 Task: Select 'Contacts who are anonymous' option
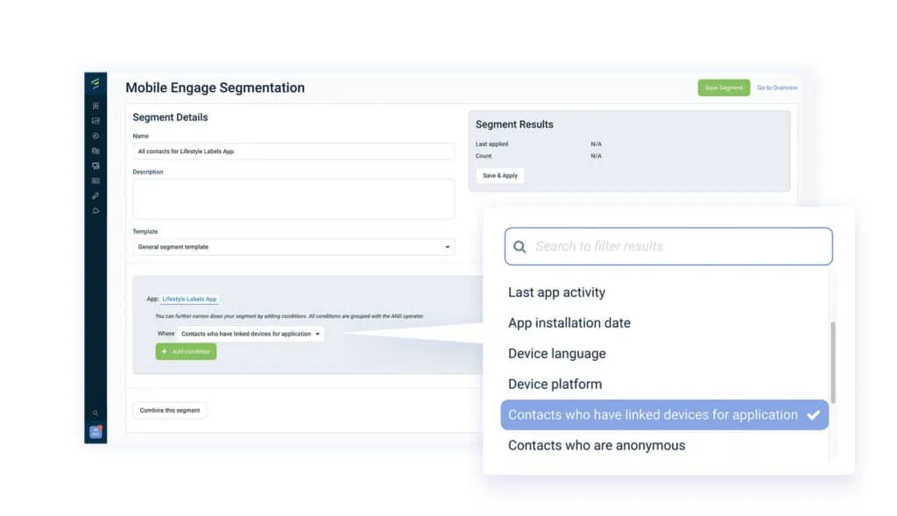(x=597, y=446)
